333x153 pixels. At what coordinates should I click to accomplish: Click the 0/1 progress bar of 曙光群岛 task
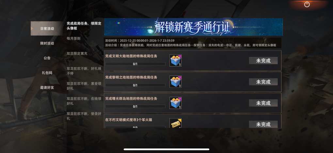135,106
